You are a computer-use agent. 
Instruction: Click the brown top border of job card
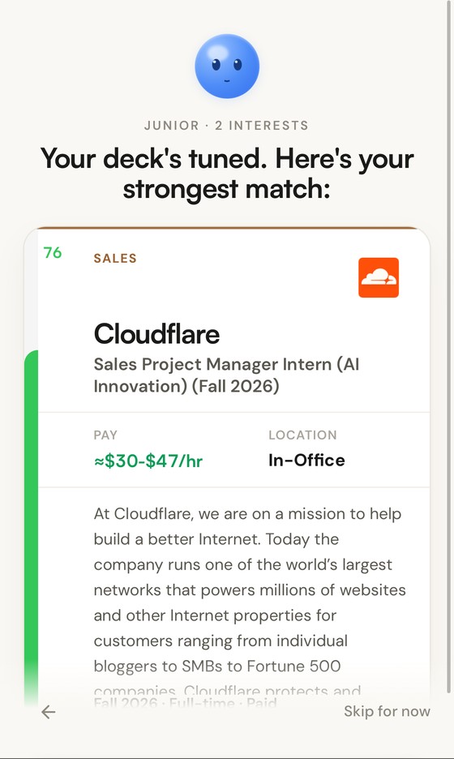pyautogui.click(x=227, y=228)
